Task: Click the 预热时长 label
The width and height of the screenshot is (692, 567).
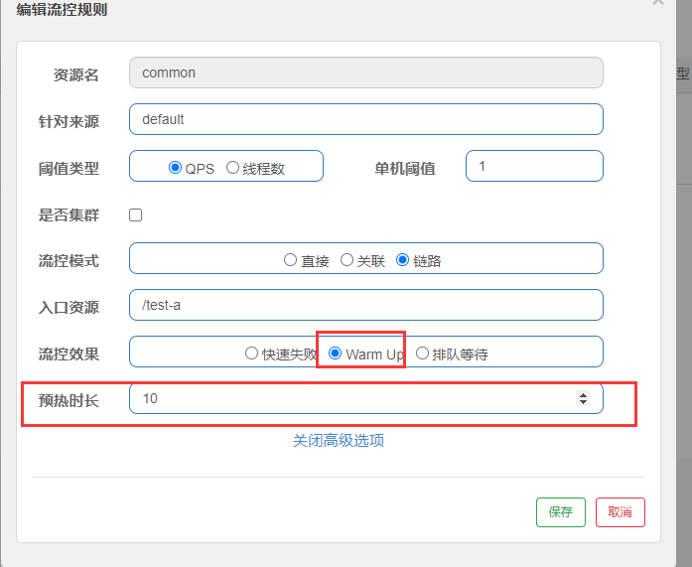Action: click(x=69, y=400)
